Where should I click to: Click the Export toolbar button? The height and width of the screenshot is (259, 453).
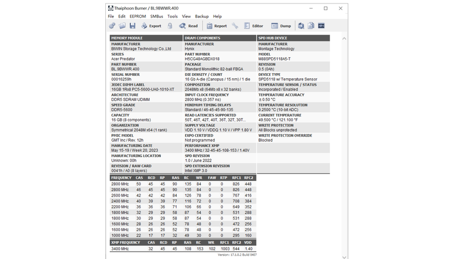tap(151, 26)
